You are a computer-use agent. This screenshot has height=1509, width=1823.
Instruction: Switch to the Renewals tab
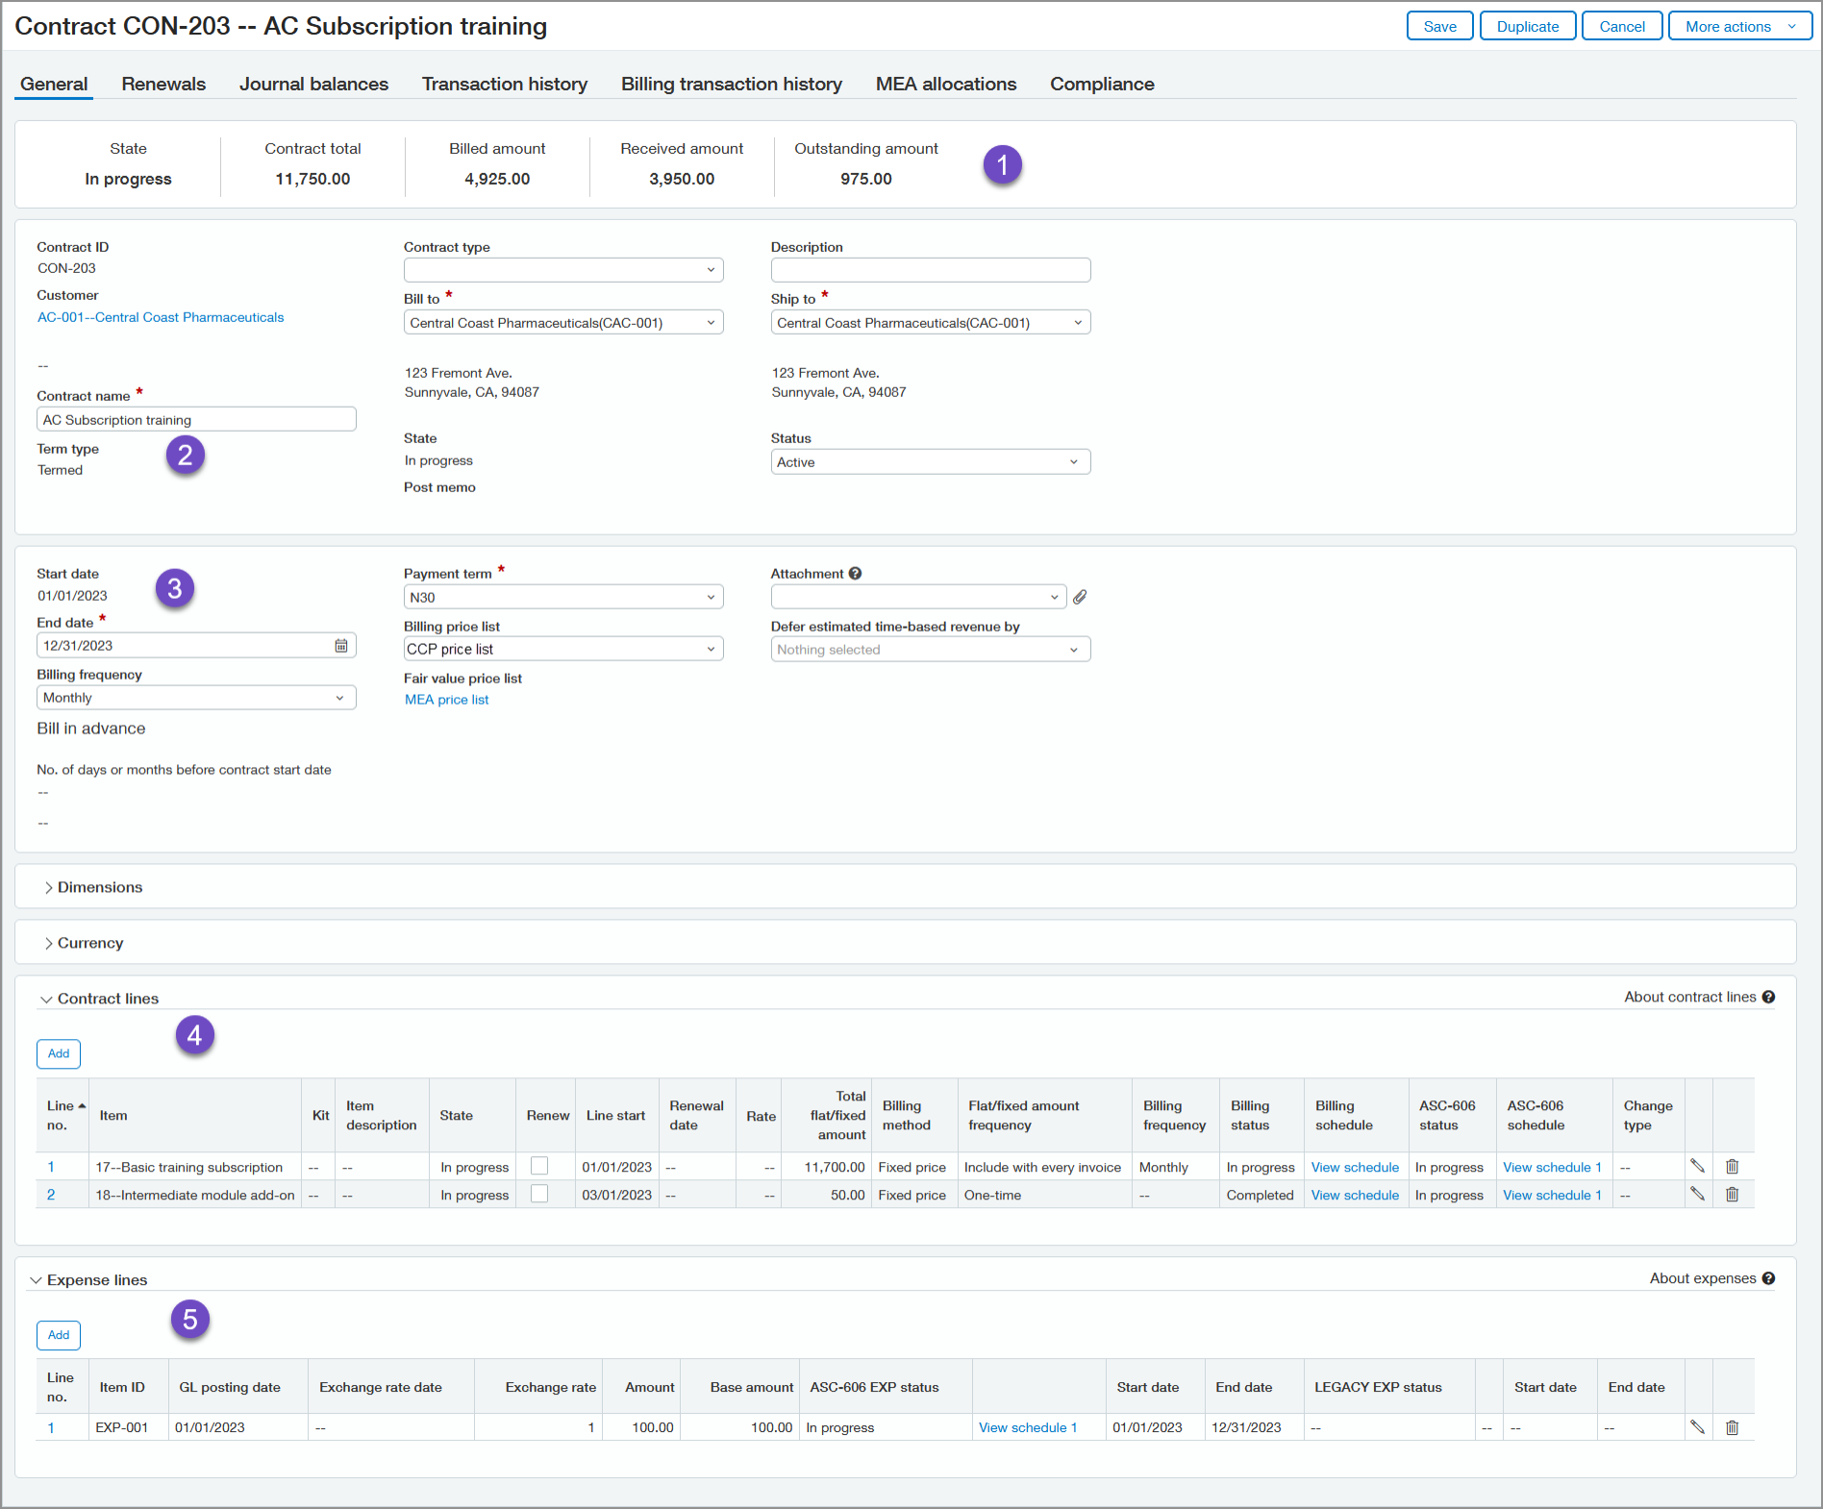click(x=163, y=84)
